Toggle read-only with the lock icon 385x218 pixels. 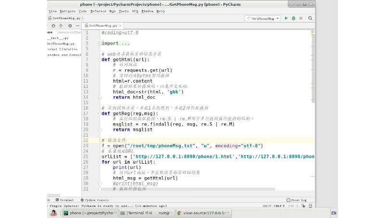304,206
